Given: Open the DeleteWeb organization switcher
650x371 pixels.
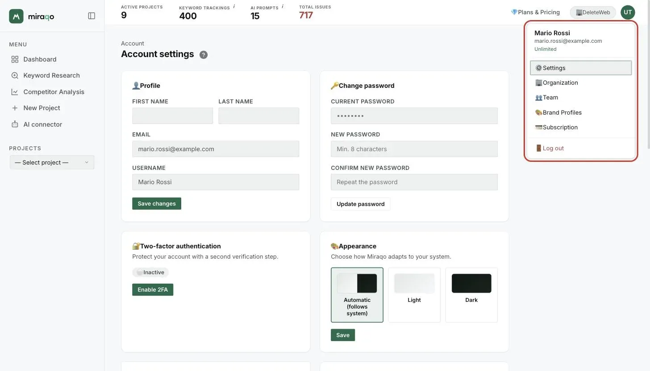Looking at the screenshot, I should pyautogui.click(x=593, y=12).
